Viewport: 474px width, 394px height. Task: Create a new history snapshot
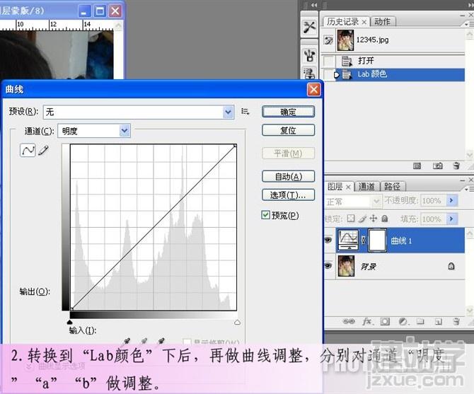tap(437, 166)
